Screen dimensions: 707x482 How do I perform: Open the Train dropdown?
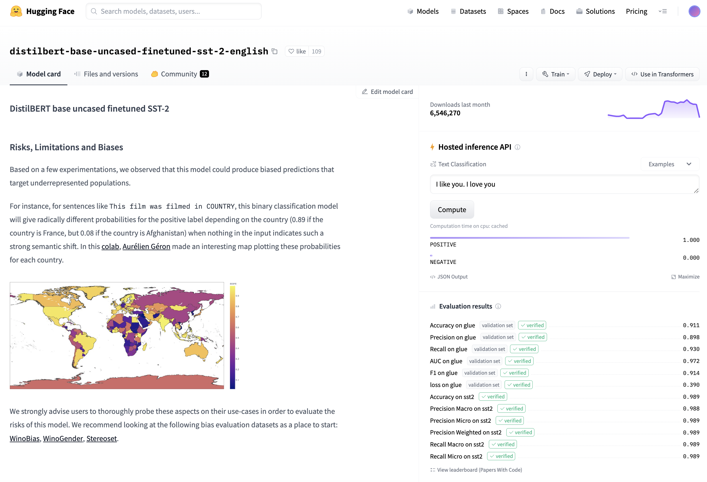pos(556,74)
